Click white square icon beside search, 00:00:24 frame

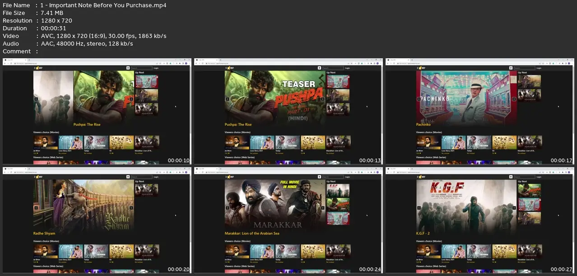coord(319,177)
